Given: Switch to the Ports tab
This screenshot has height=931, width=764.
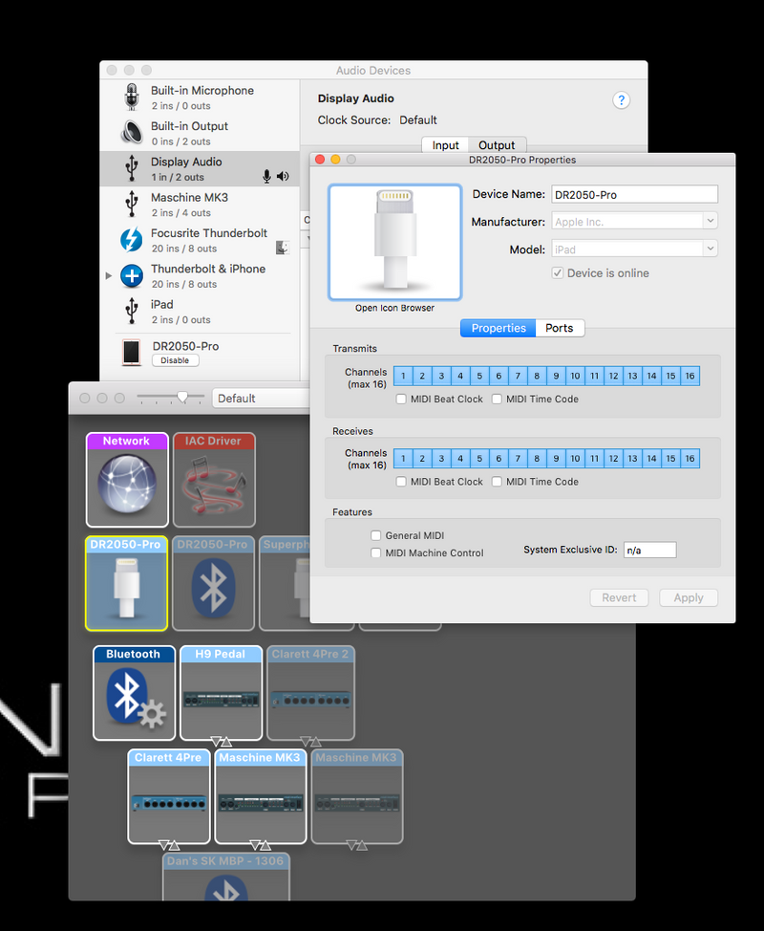Looking at the screenshot, I should point(559,328).
